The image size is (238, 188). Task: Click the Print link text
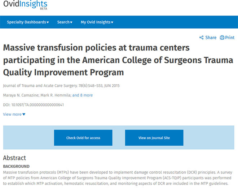coord(230,38)
